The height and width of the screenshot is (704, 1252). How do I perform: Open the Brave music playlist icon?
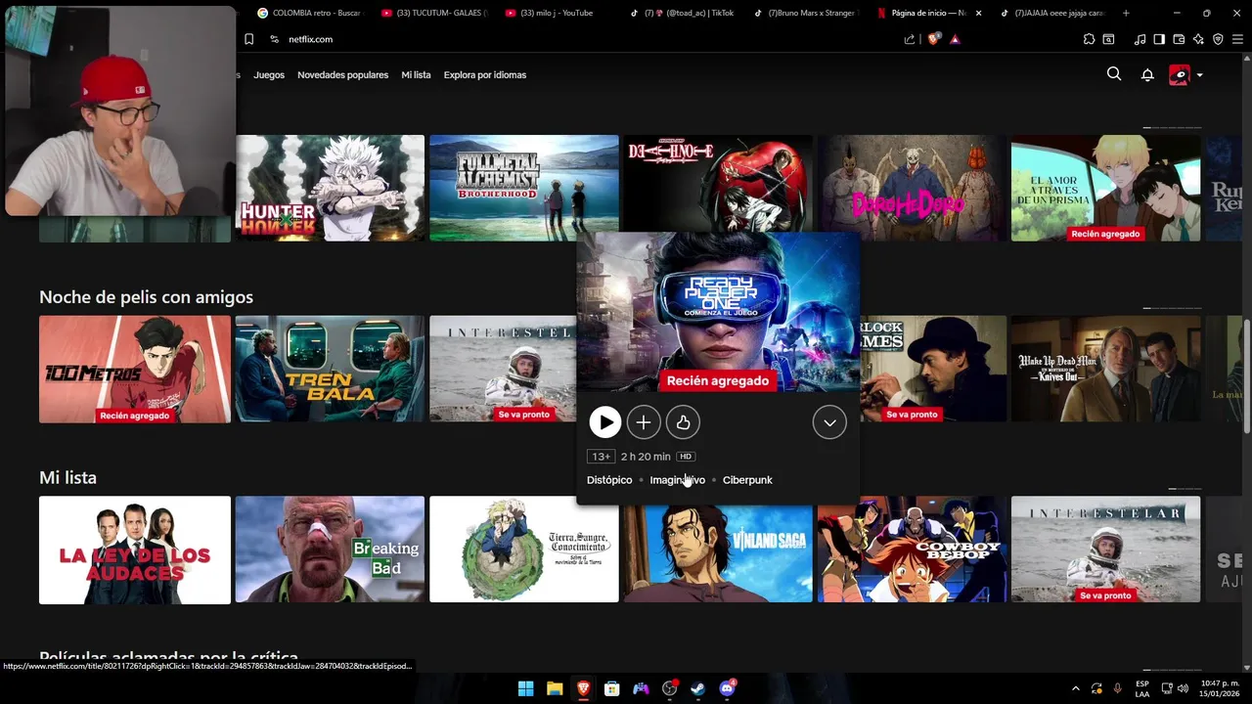(x=1140, y=39)
